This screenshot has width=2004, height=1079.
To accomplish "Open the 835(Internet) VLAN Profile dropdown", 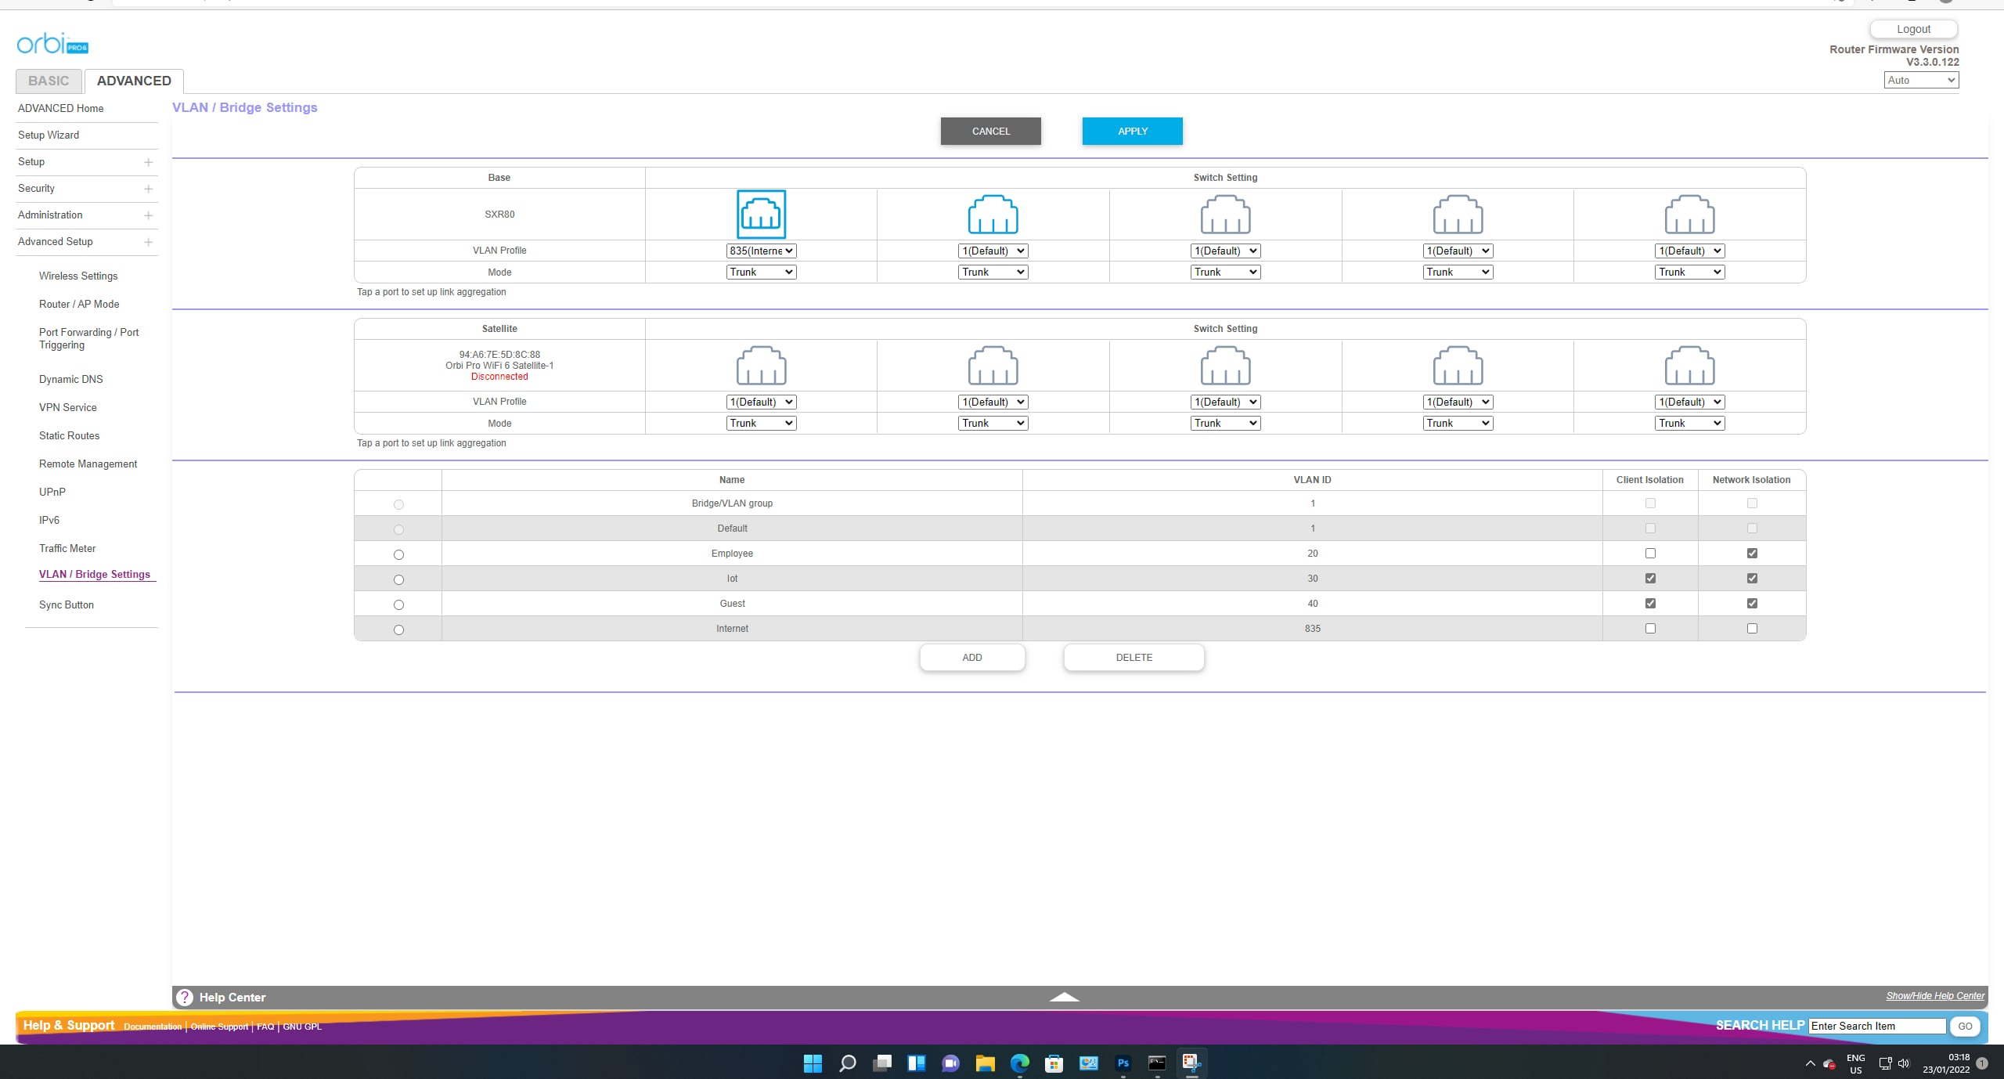I will (x=761, y=251).
